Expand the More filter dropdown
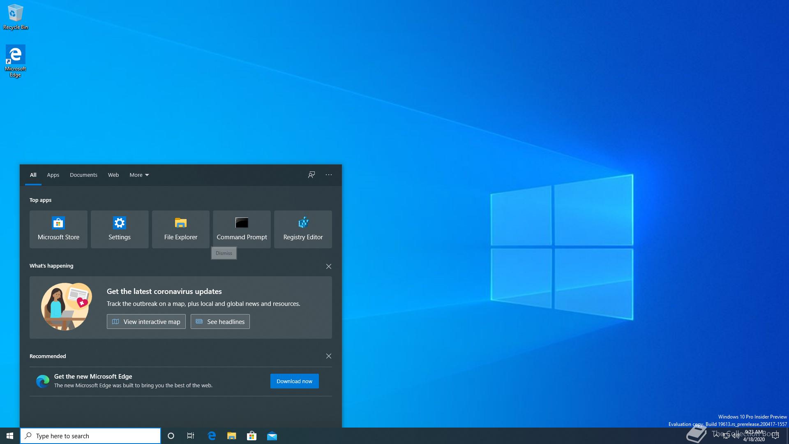 (x=139, y=175)
